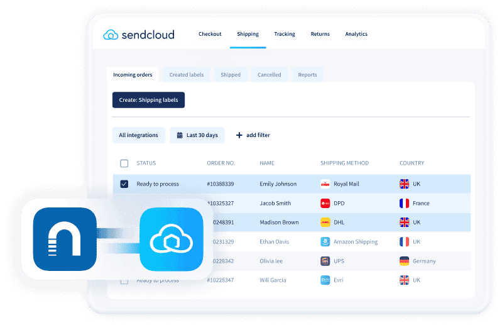This screenshot has height=325, width=502.
Task: Select the Shipping menu item
Action: click(x=248, y=34)
